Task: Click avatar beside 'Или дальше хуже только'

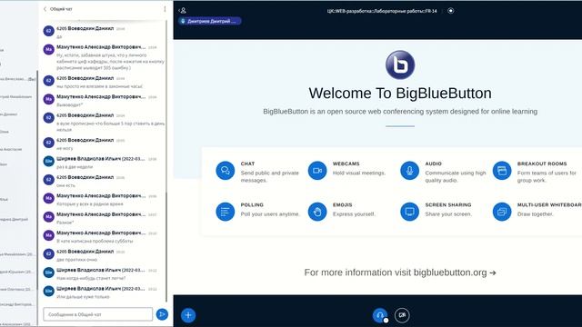Action: [48, 291]
